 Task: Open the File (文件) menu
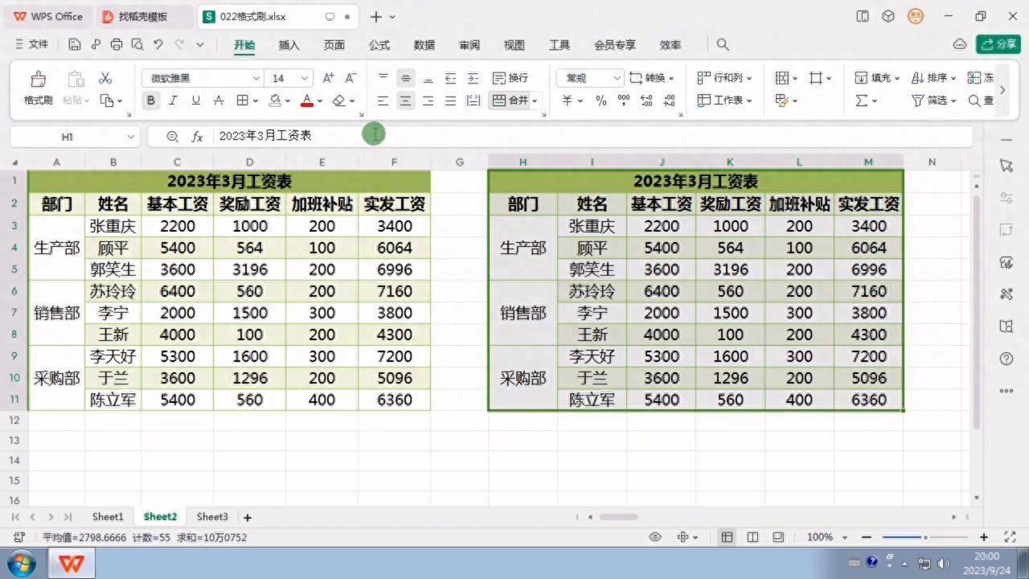point(31,45)
